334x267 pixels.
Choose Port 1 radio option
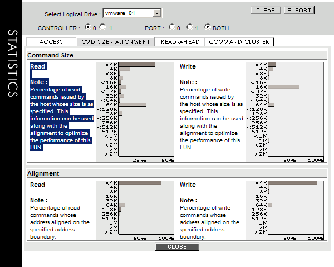point(189,27)
